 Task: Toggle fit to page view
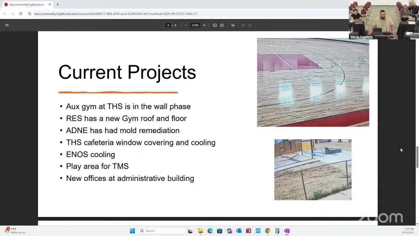[x=215, y=25]
